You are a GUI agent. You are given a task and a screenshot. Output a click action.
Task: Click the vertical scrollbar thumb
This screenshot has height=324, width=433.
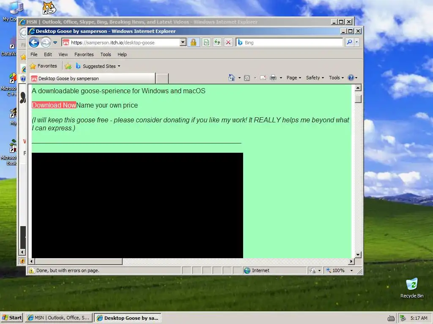coord(358,98)
